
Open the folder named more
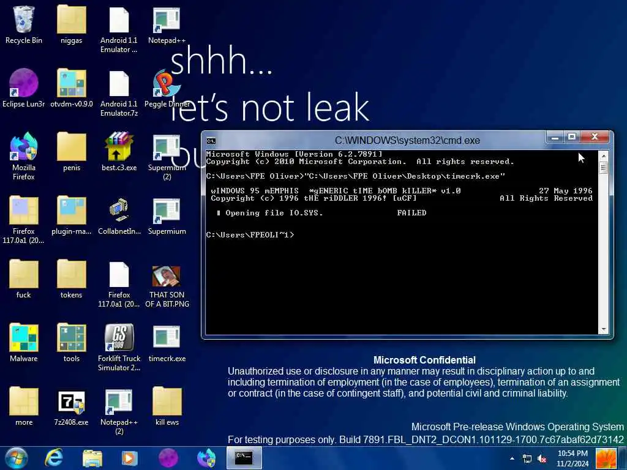pyautogui.click(x=24, y=406)
